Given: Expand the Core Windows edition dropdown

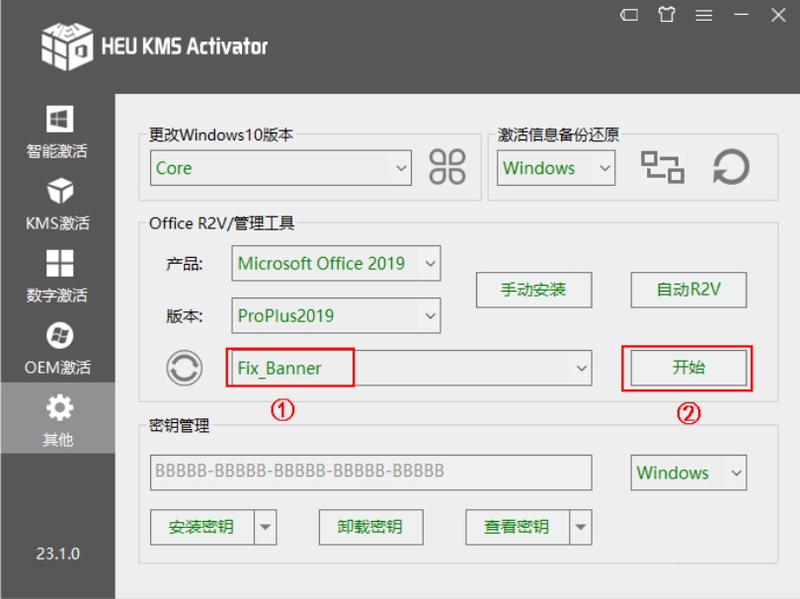Looking at the screenshot, I should click(280, 167).
